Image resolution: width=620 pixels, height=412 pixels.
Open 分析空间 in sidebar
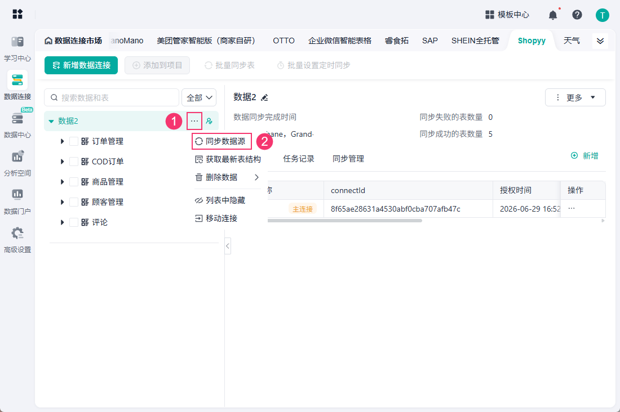point(17,163)
